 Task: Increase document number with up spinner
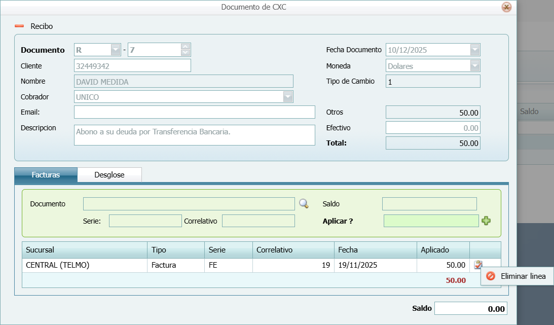pos(186,47)
